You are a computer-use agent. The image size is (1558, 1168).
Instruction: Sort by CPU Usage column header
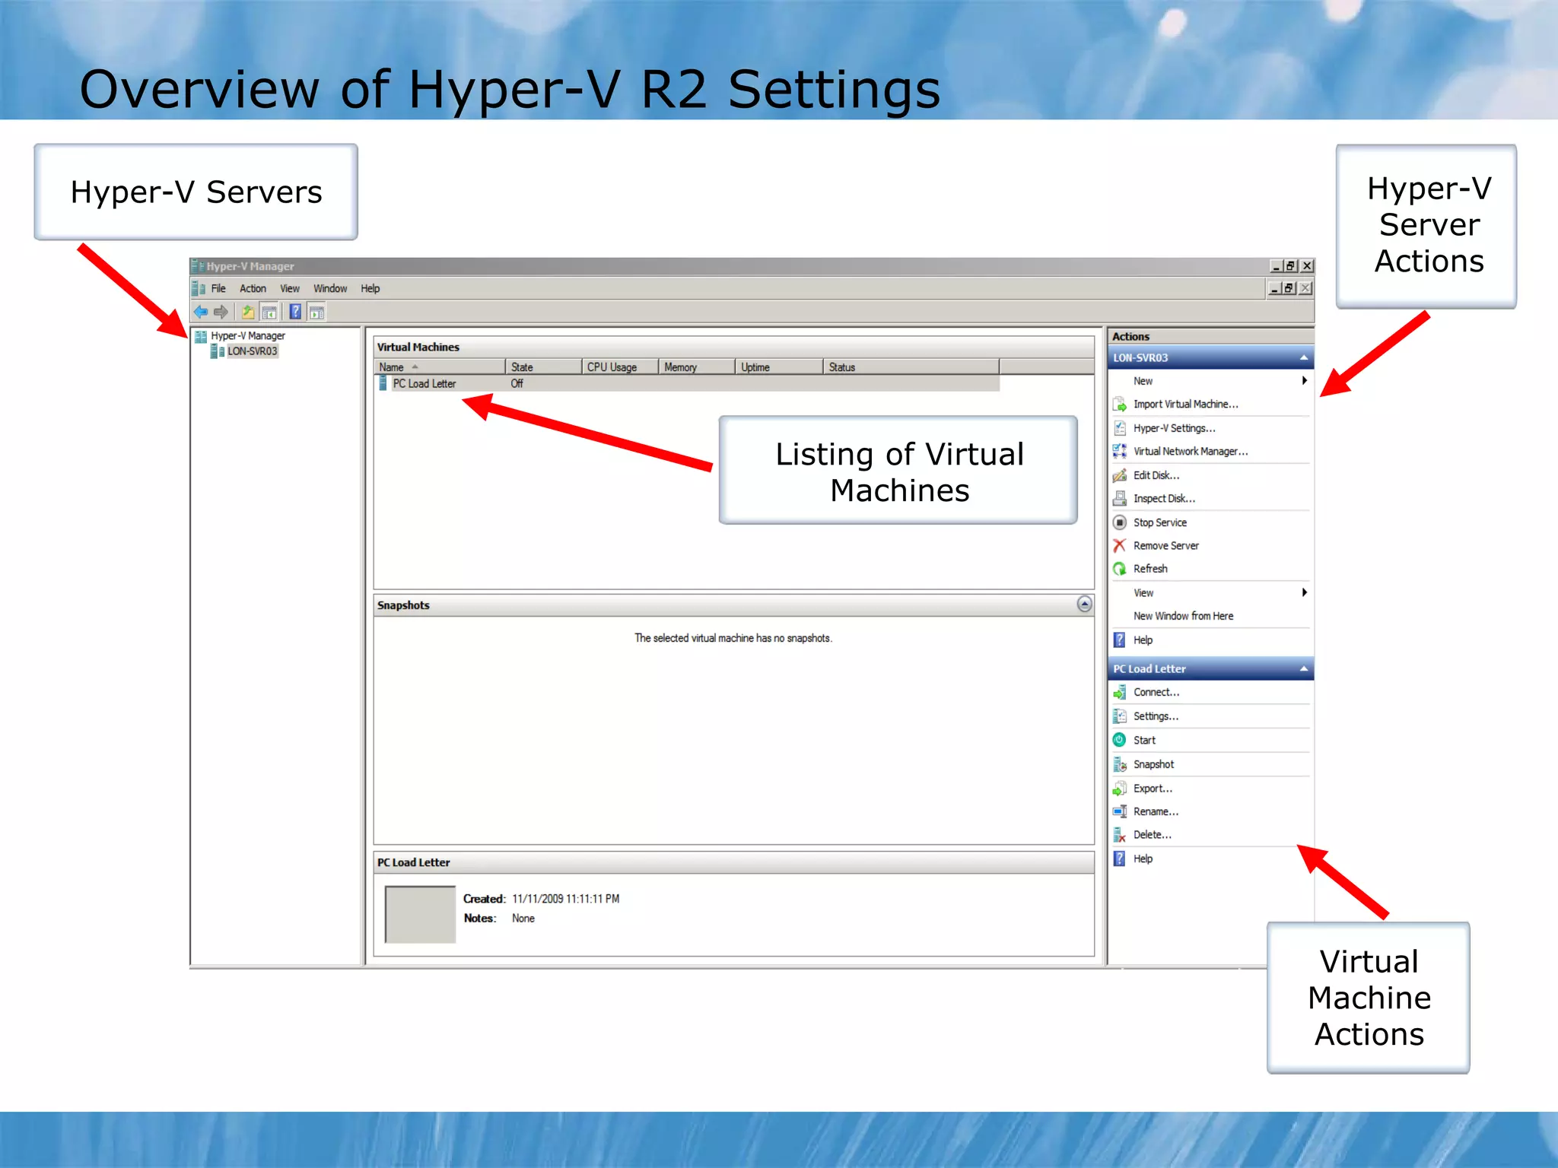pos(620,367)
